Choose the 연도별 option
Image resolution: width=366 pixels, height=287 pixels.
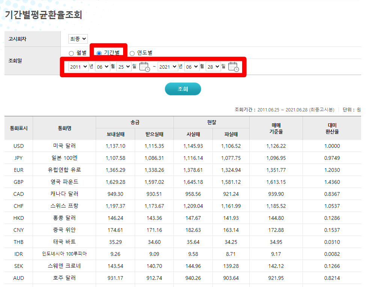(132, 53)
